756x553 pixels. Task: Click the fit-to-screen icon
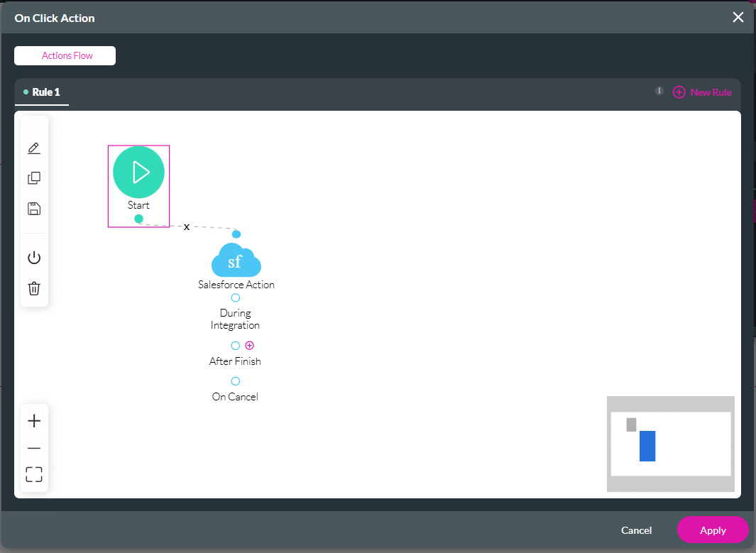(x=34, y=474)
